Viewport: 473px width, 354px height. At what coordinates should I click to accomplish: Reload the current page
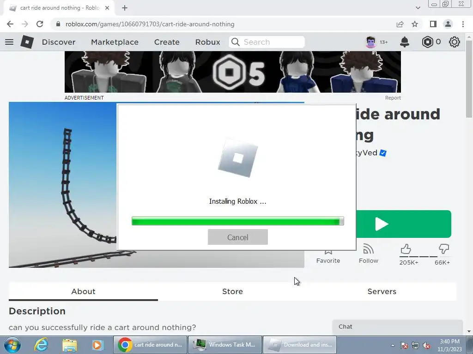(40, 24)
